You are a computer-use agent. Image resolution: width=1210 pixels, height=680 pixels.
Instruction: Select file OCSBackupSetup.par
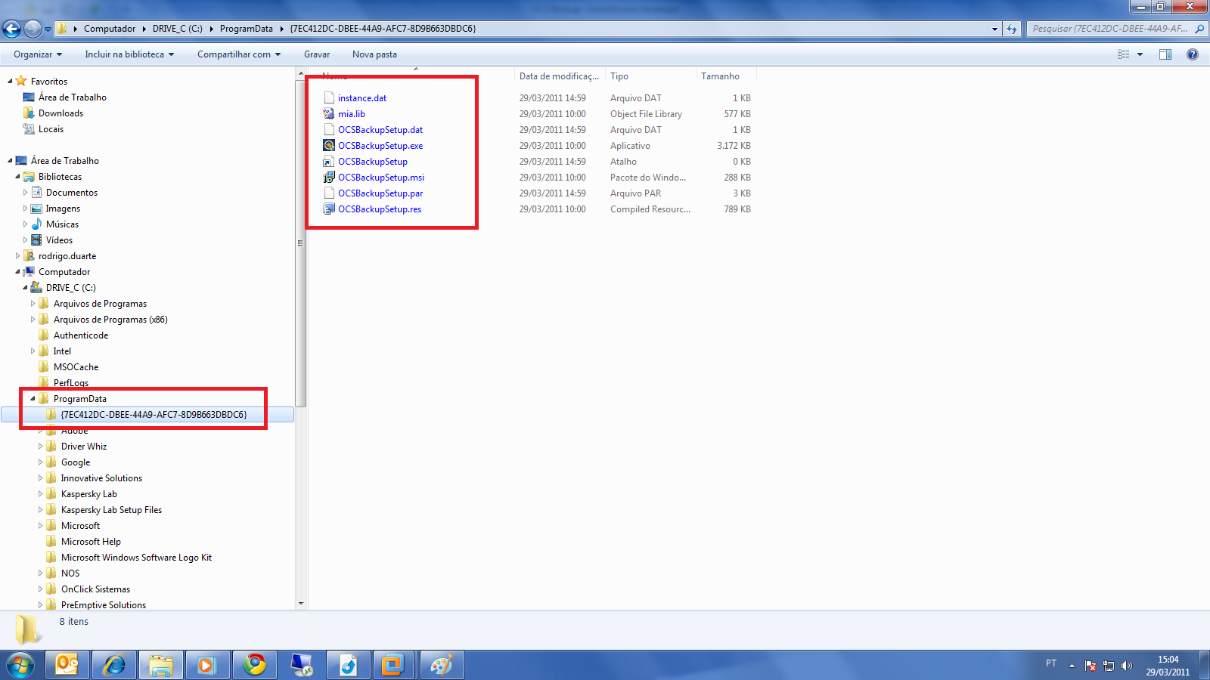(380, 193)
